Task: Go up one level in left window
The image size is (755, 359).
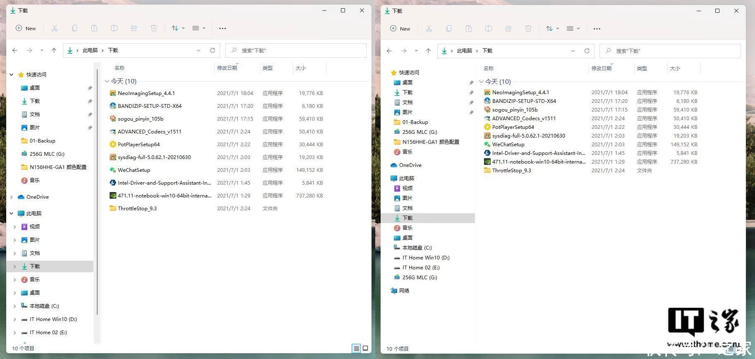Action: [54, 50]
